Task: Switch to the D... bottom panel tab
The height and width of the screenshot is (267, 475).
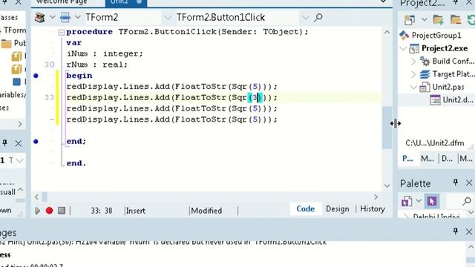Action: coord(447,158)
